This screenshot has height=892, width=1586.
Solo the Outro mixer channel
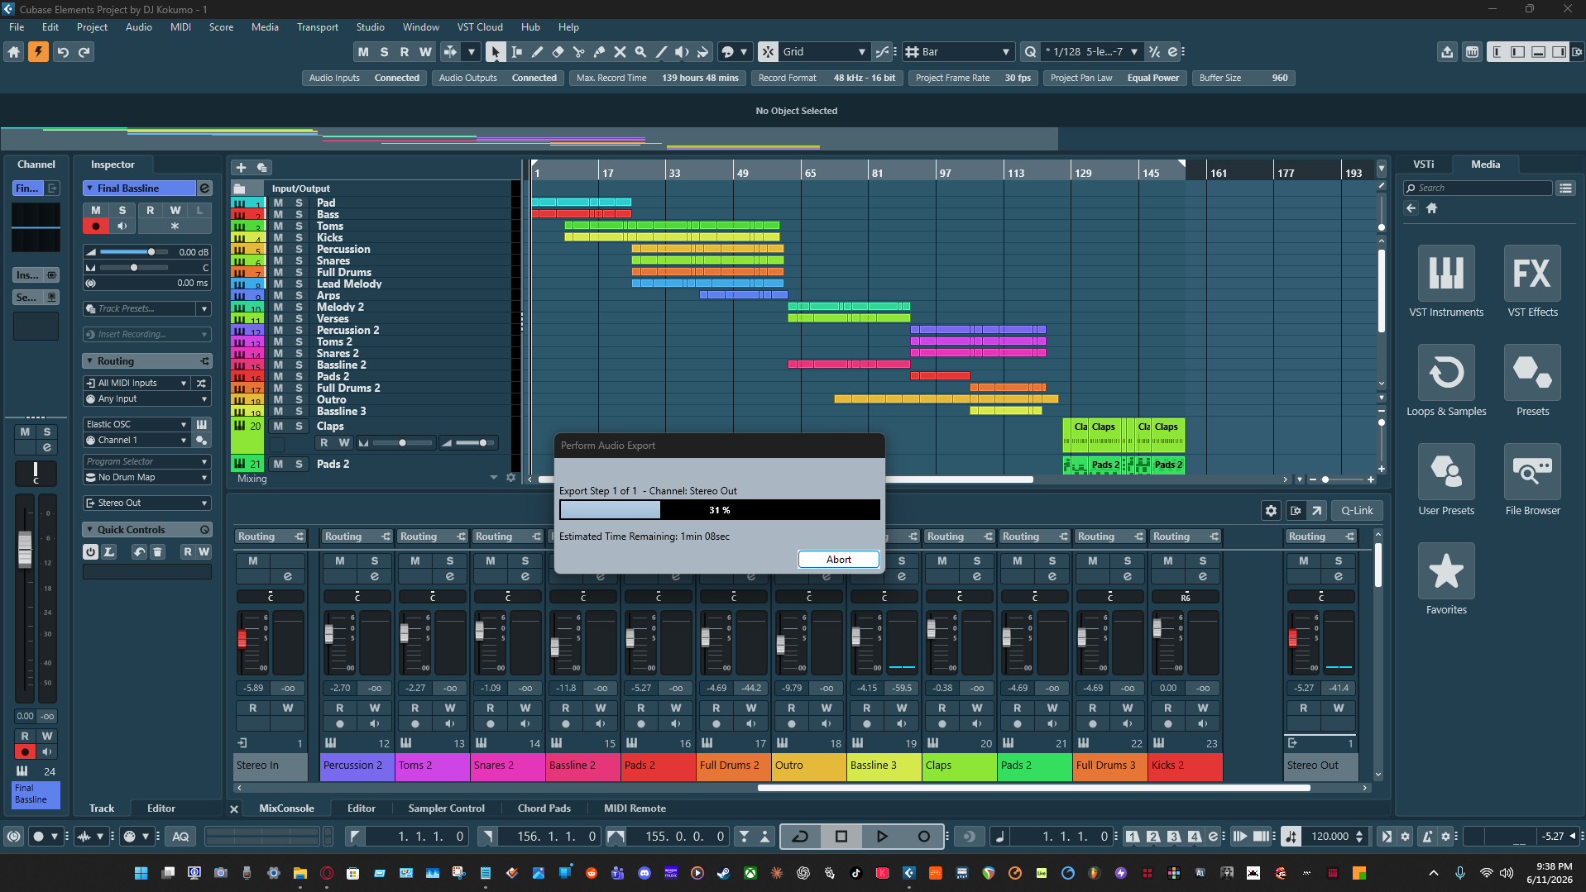(x=827, y=560)
